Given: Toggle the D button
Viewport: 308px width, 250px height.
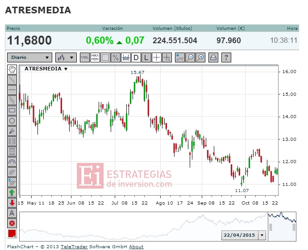Looking at the screenshot, I should pos(136,57).
